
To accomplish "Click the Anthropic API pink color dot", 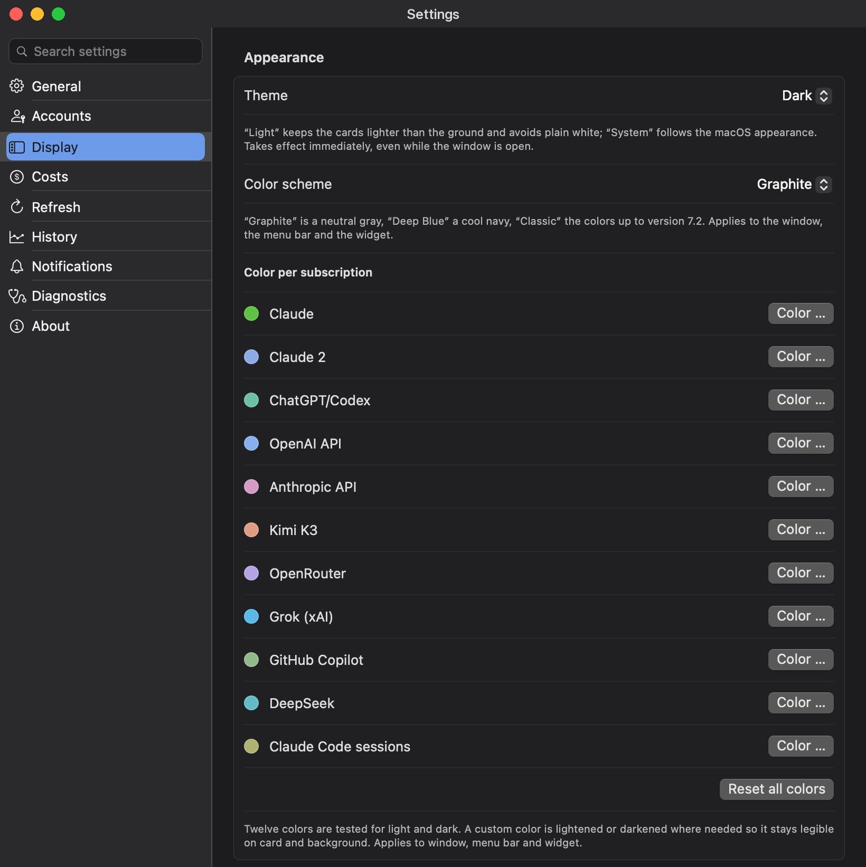I will click(x=252, y=486).
